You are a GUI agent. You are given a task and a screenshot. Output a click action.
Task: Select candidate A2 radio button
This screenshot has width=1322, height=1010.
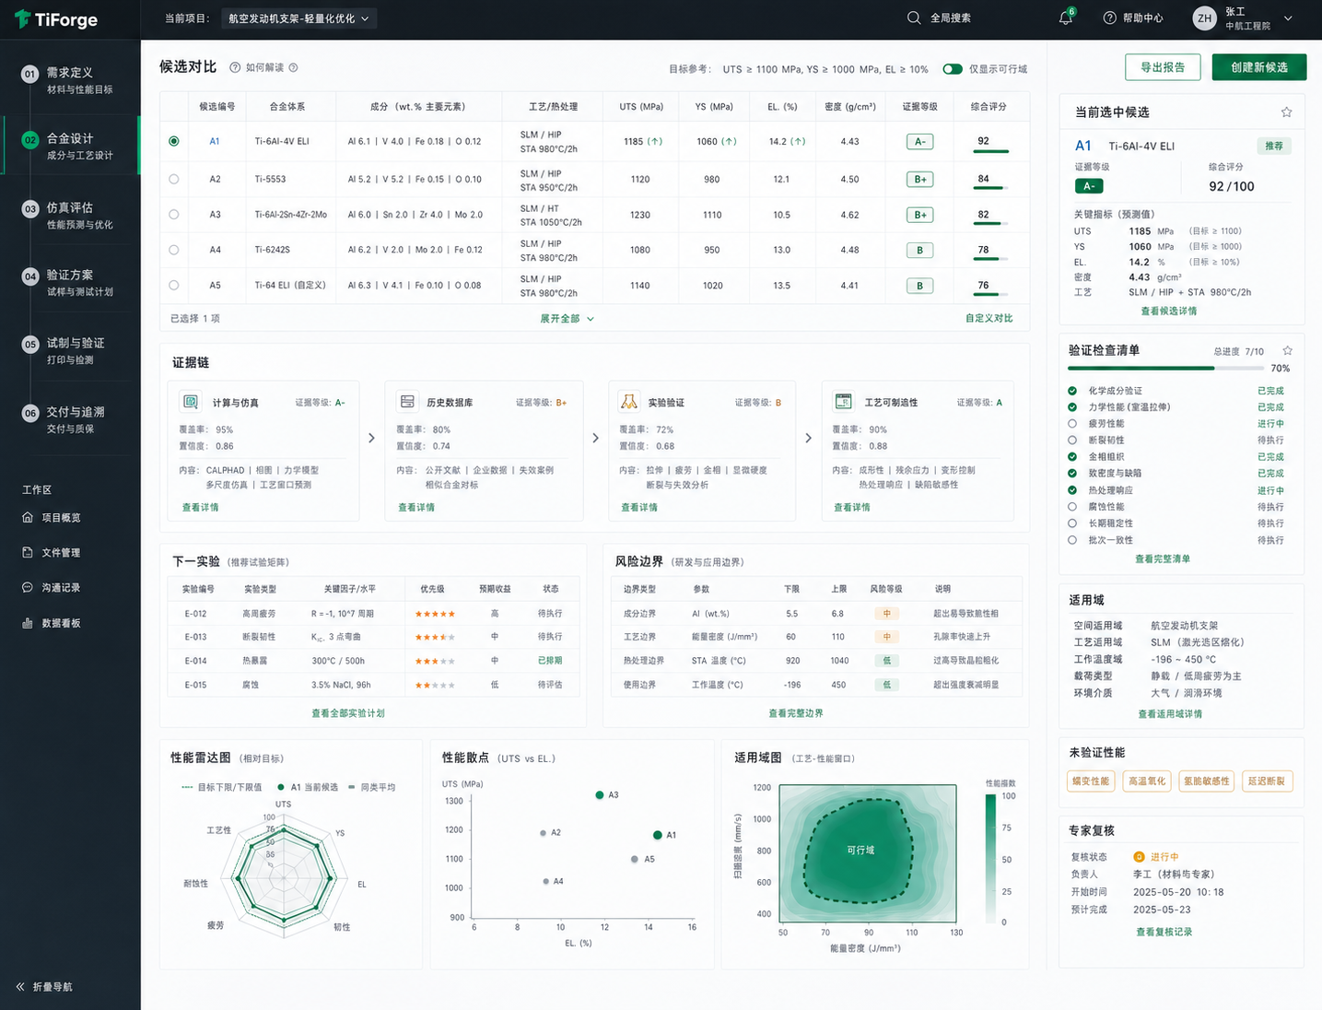tap(174, 179)
